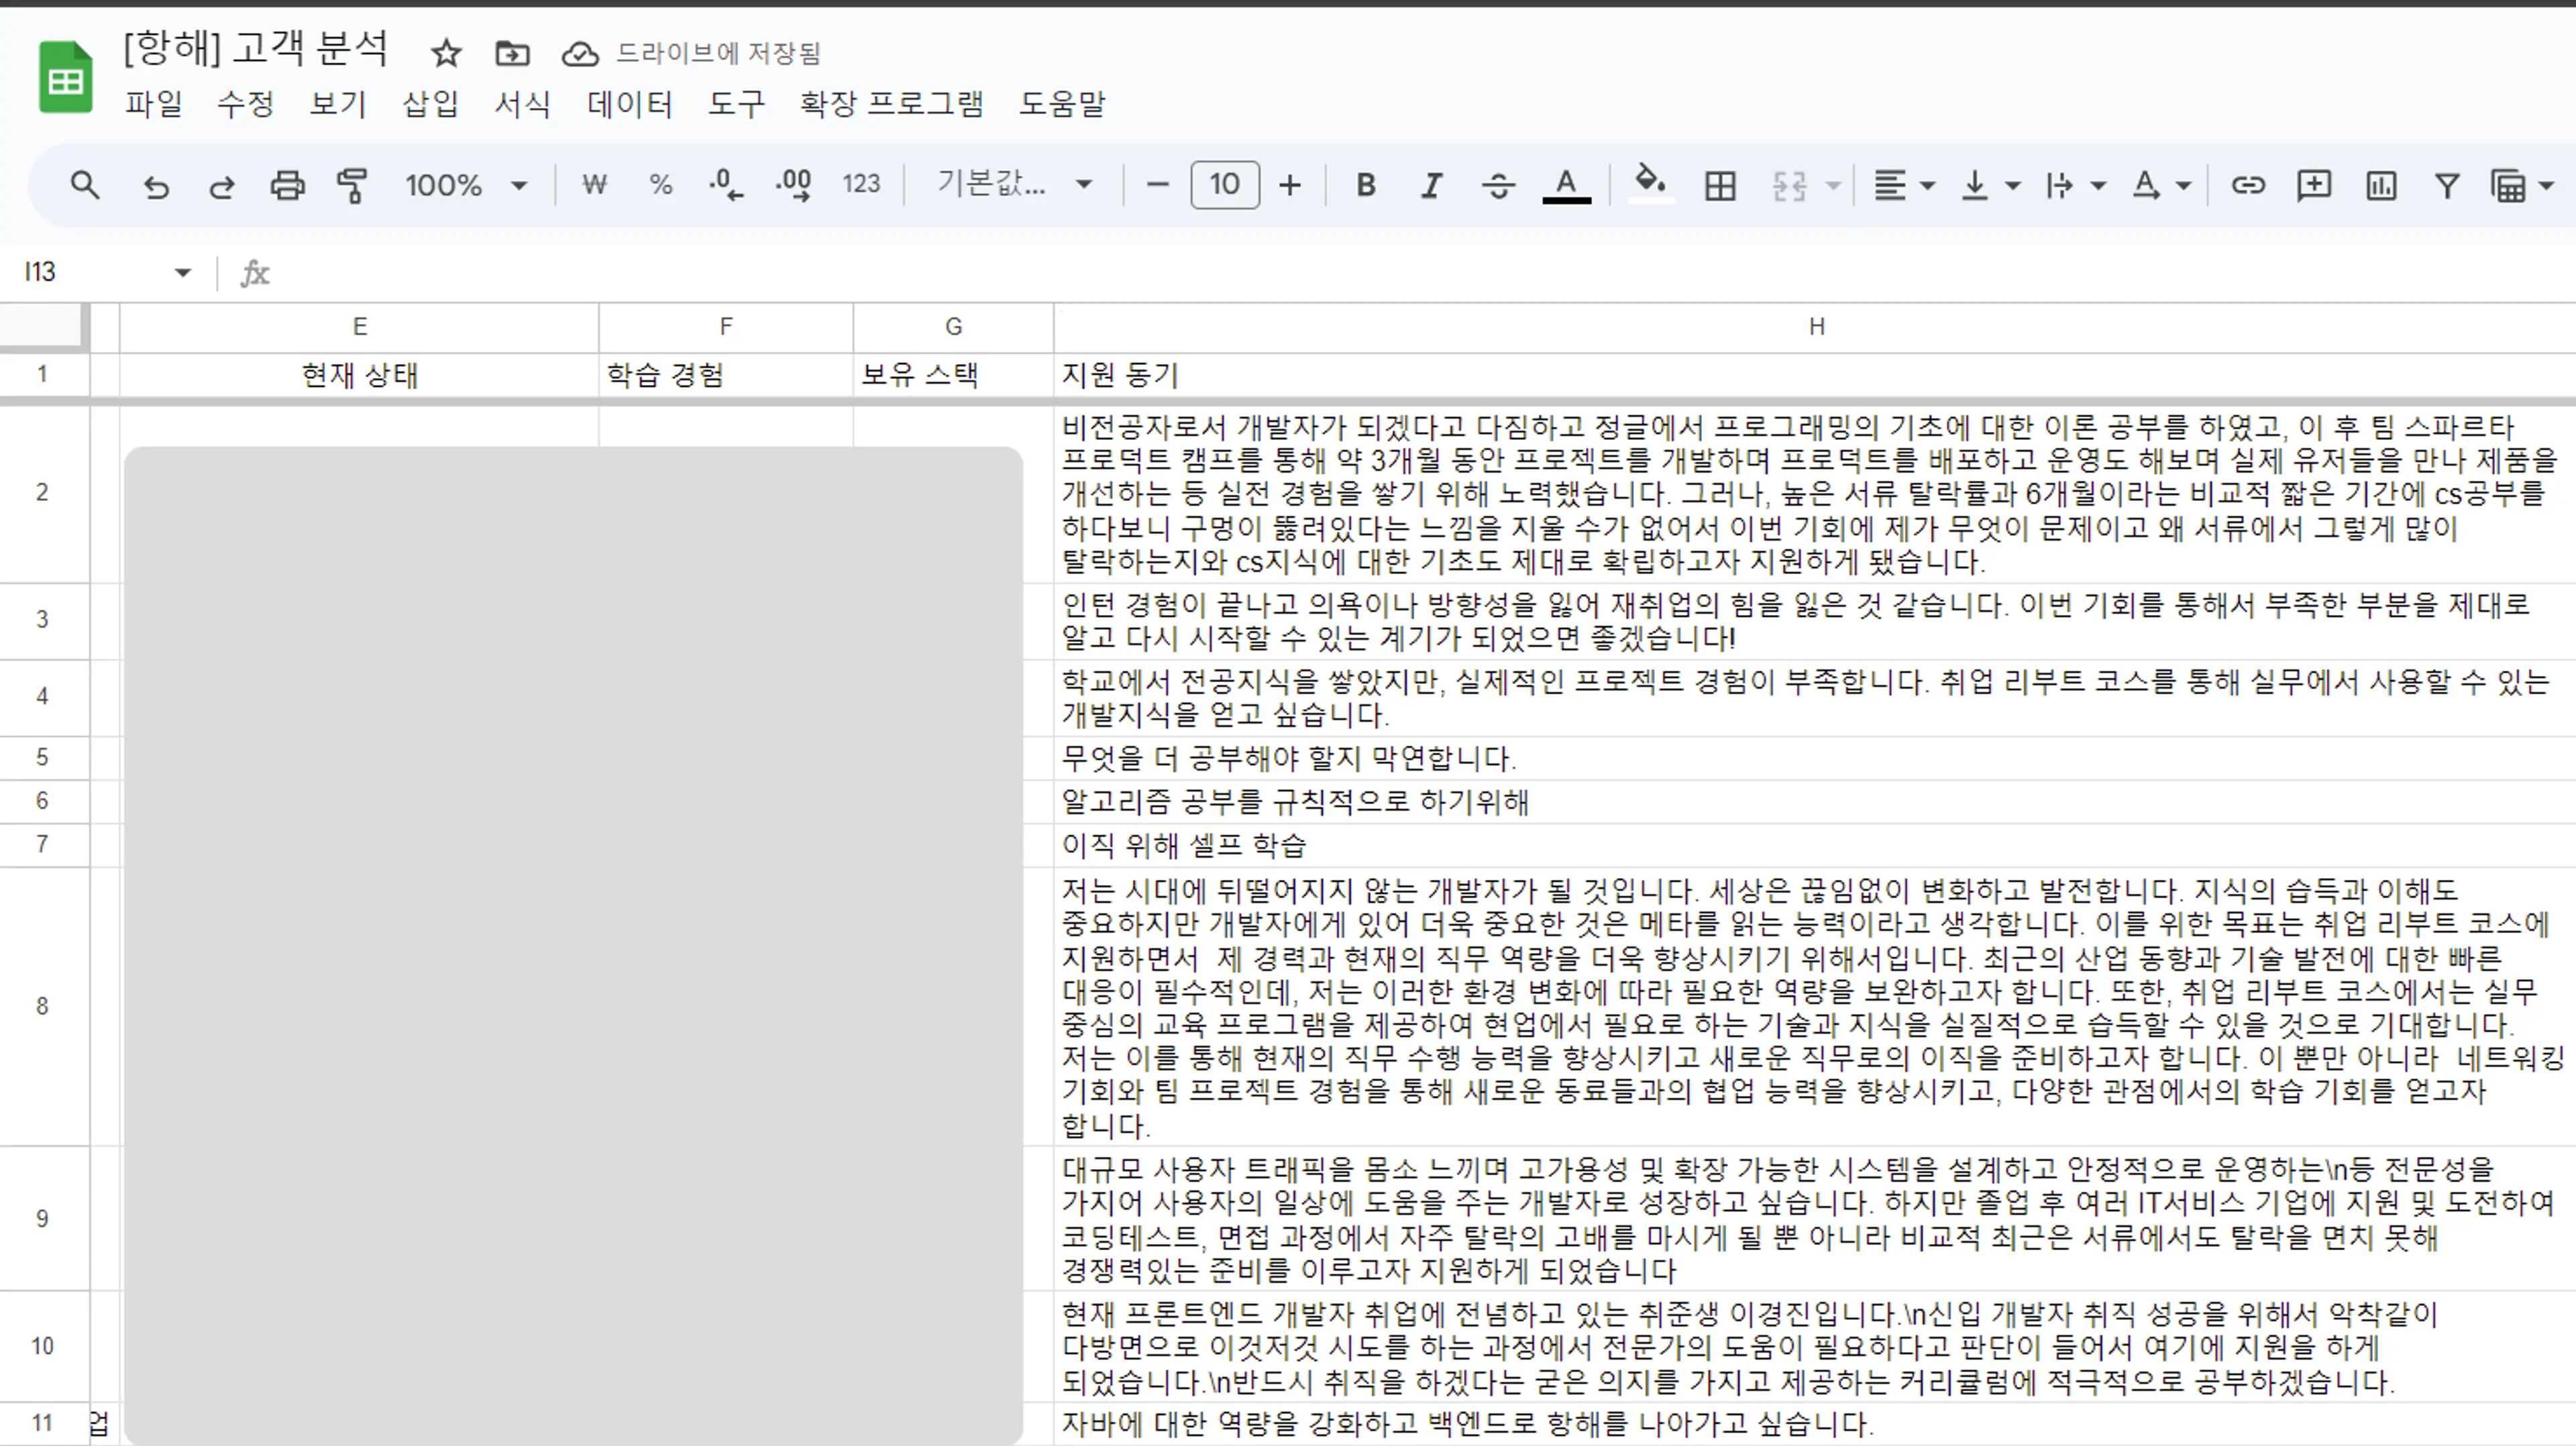Open cell borders options

tap(1720, 186)
